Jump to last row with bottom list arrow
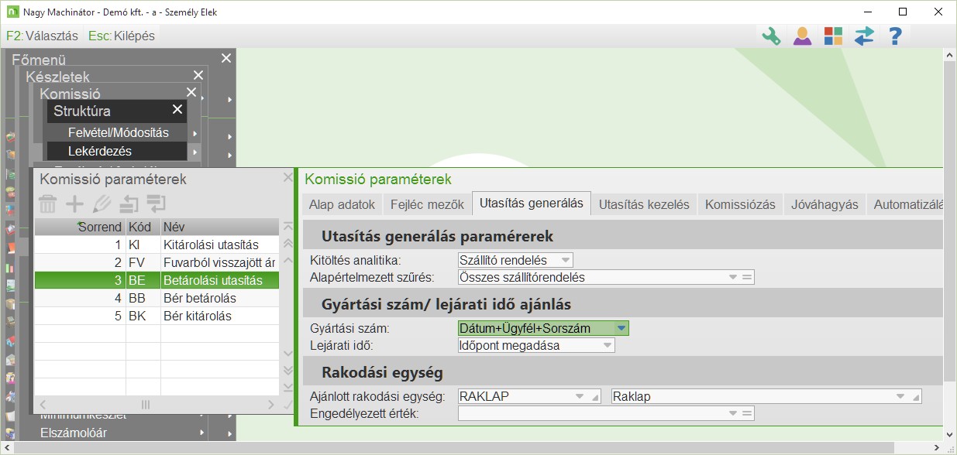This screenshot has width=957, height=455. [288, 387]
